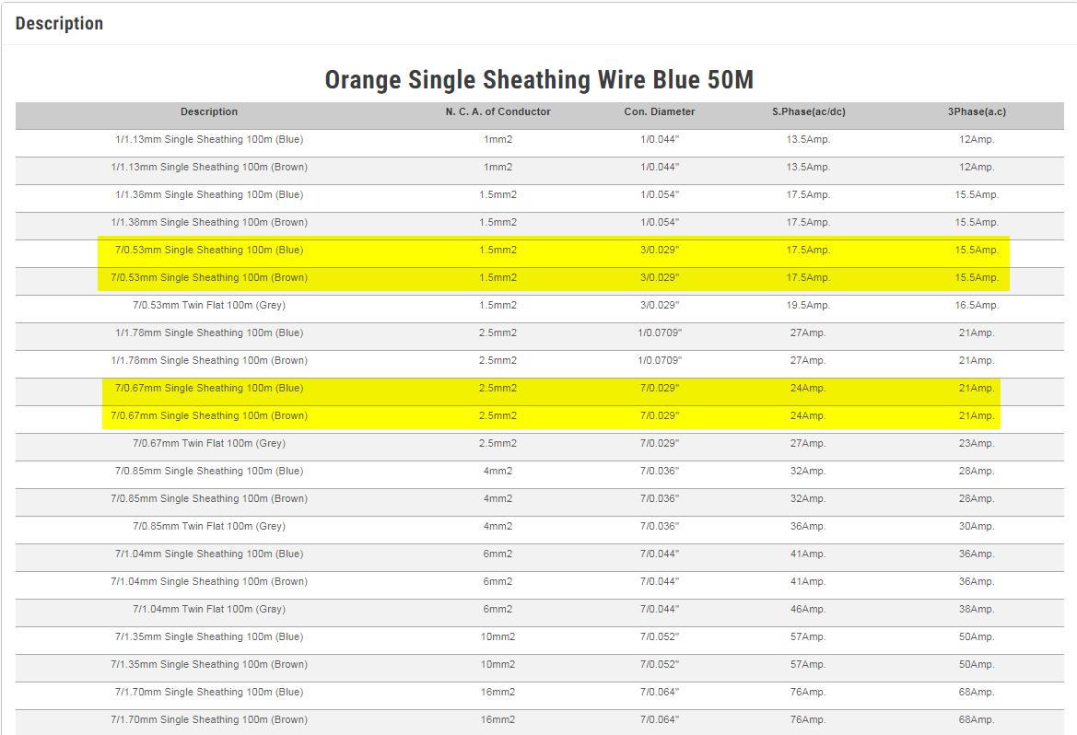Click the N. C. A. of Conductor header

(x=498, y=112)
